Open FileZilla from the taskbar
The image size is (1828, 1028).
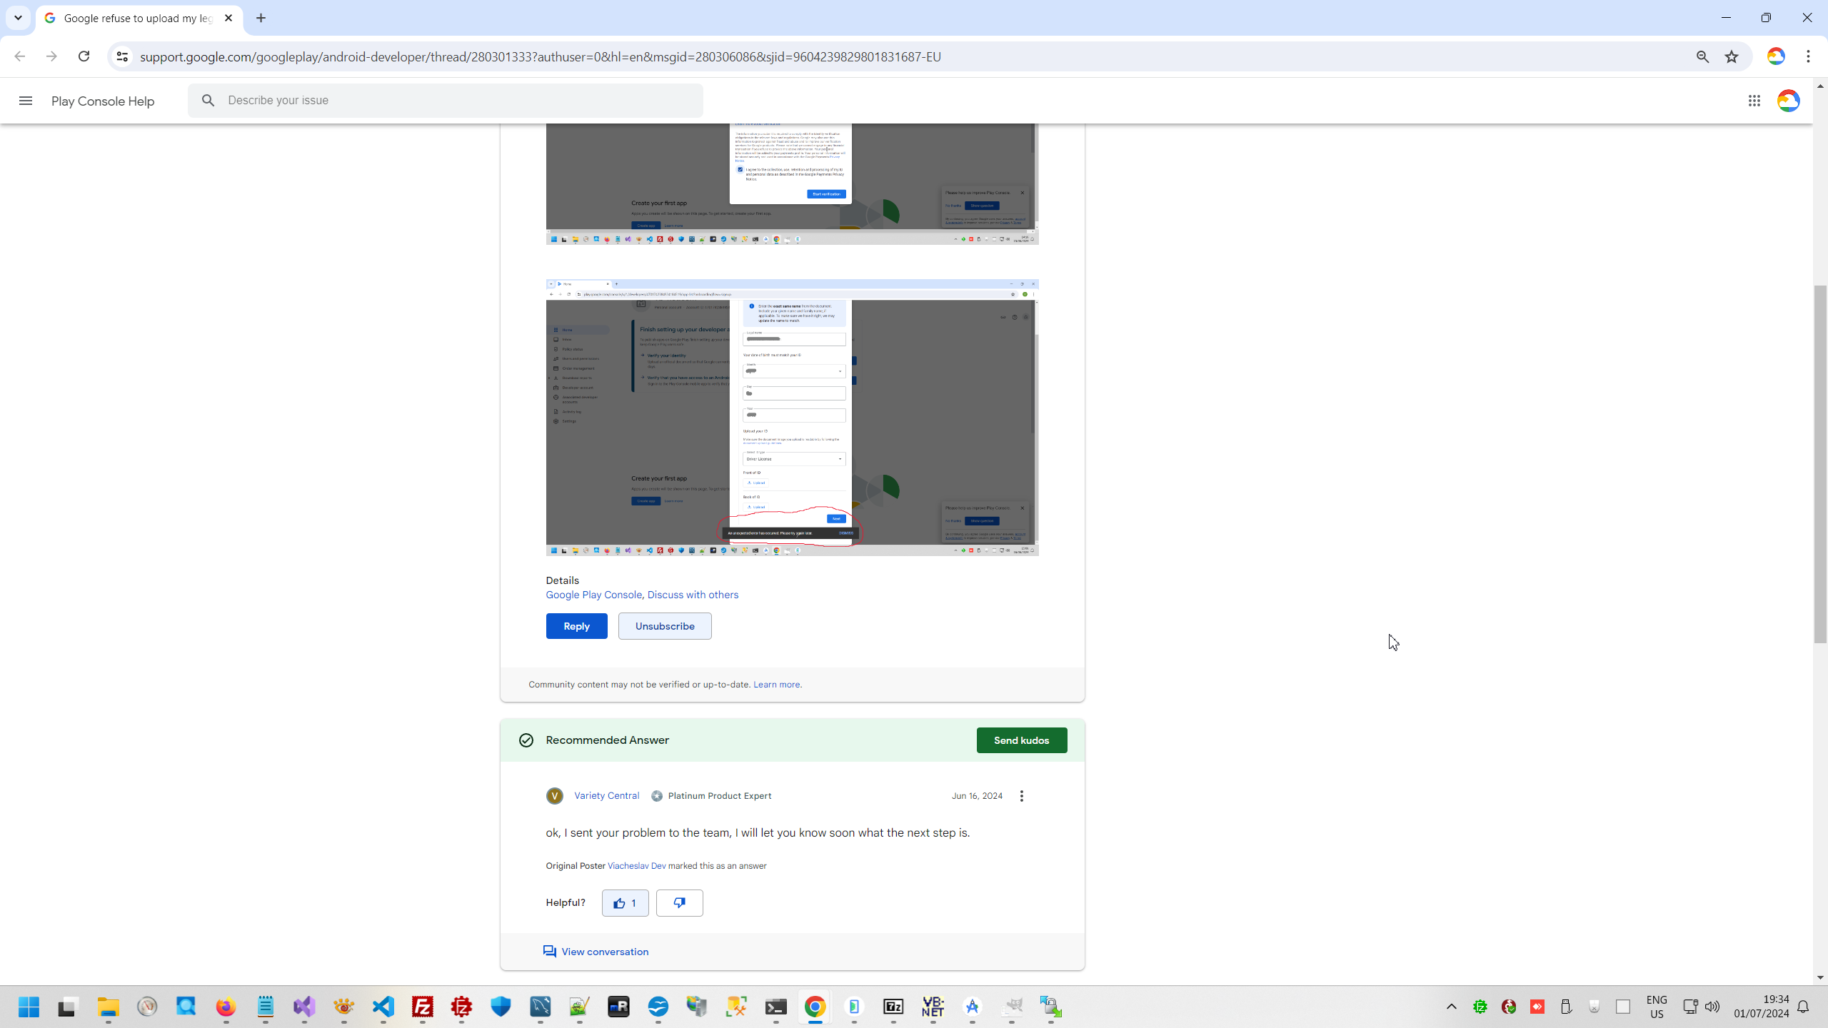coord(423,1007)
